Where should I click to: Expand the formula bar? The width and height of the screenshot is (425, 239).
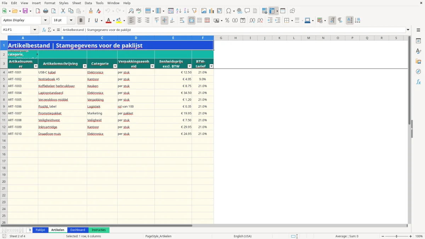coord(408,30)
